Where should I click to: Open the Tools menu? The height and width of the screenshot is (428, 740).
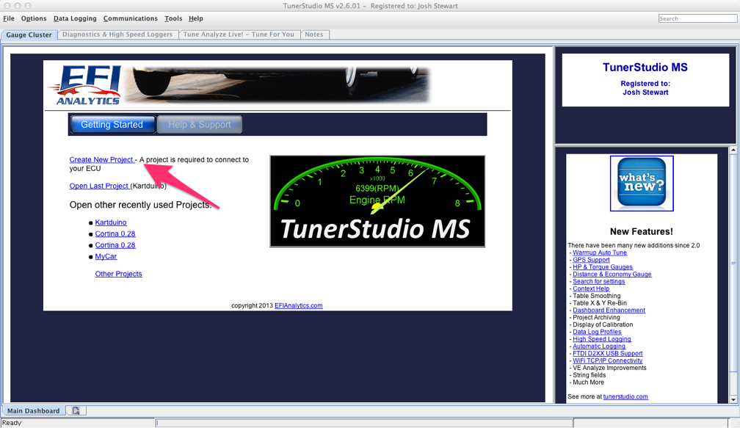(173, 18)
